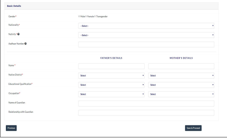
Task: Click the Name of Guardian field
Action: coord(146,103)
